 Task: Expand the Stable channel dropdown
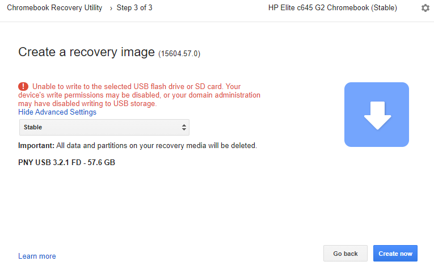click(104, 127)
